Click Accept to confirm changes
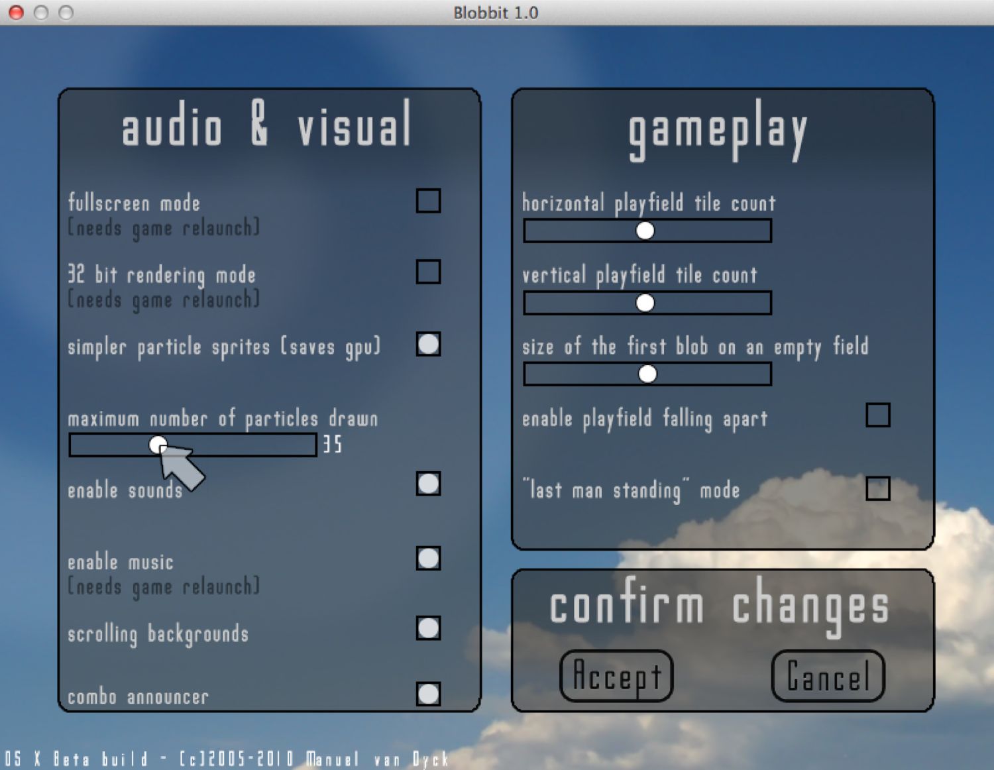The height and width of the screenshot is (770, 994). [616, 676]
